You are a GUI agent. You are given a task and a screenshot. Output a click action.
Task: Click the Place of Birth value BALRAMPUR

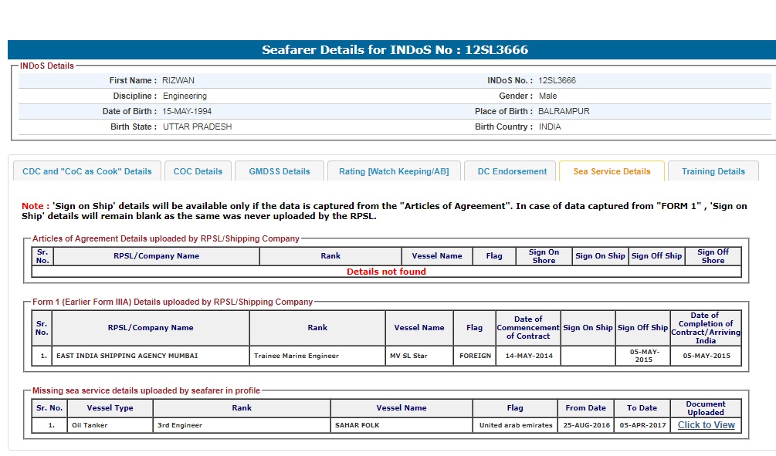(x=564, y=112)
